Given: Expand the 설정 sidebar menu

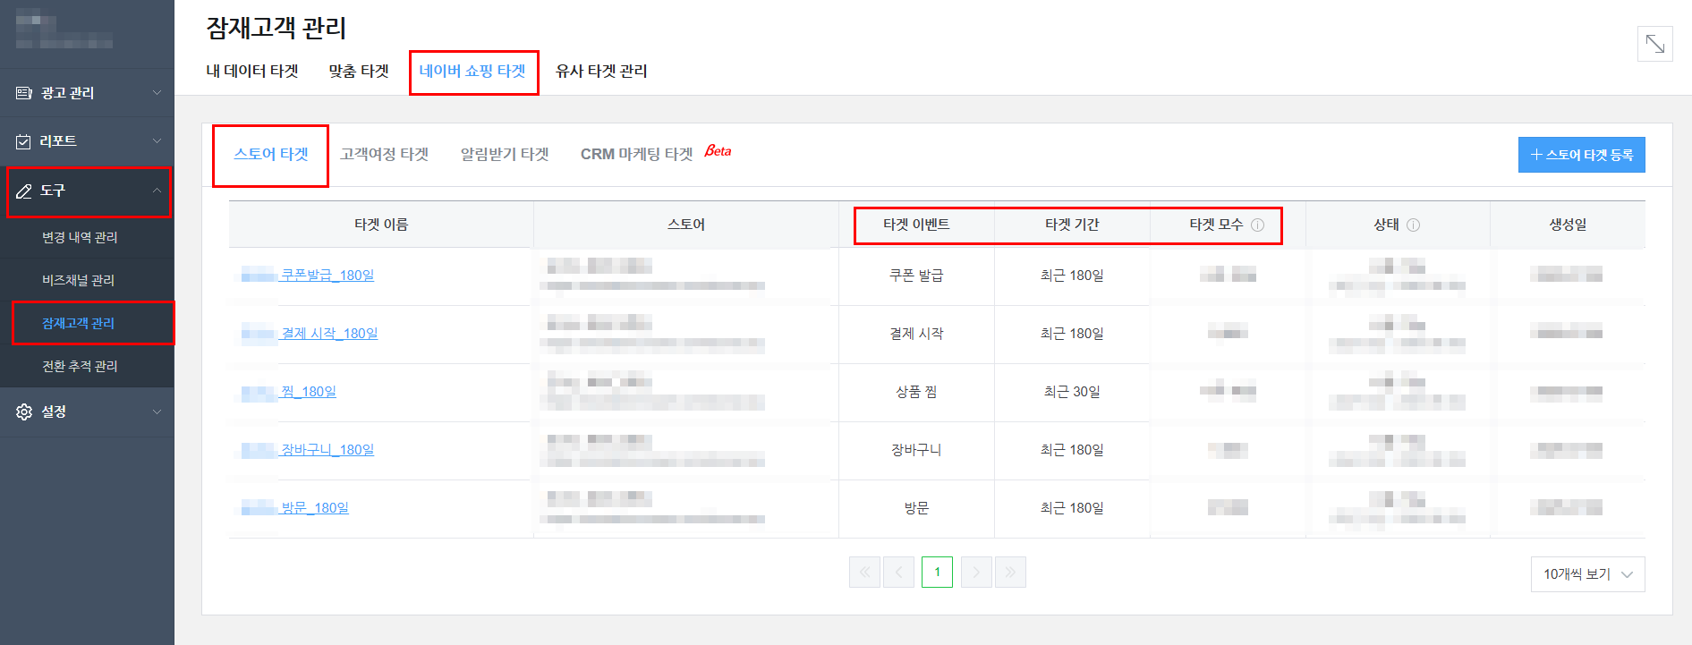Looking at the screenshot, I should (157, 412).
